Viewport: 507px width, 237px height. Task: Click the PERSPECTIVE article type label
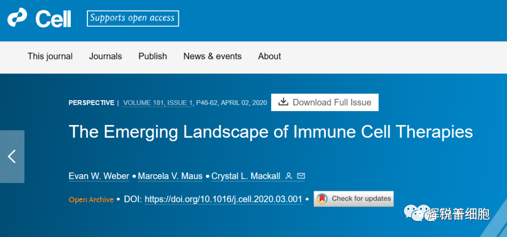(x=92, y=103)
